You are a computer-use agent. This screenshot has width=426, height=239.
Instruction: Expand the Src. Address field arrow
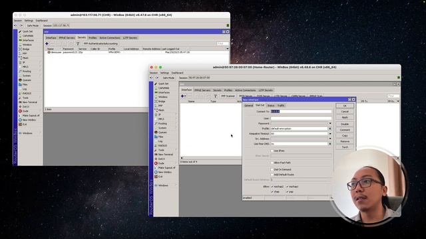coord(330,139)
